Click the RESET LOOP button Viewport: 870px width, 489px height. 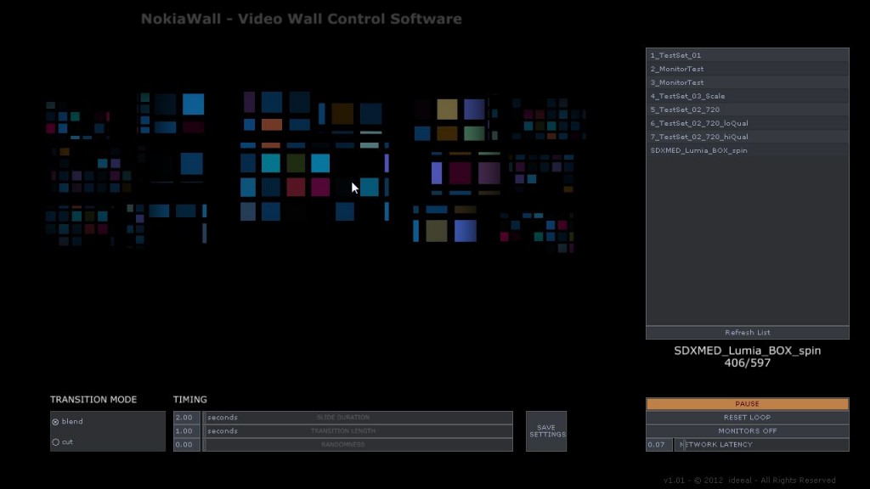[747, 417]
